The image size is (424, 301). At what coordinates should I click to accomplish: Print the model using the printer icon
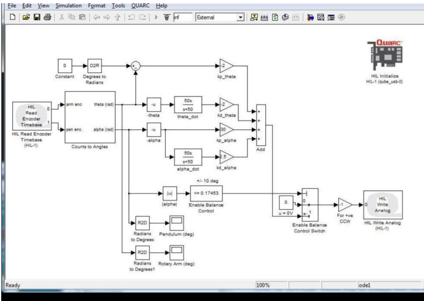(x=47, y=17)
